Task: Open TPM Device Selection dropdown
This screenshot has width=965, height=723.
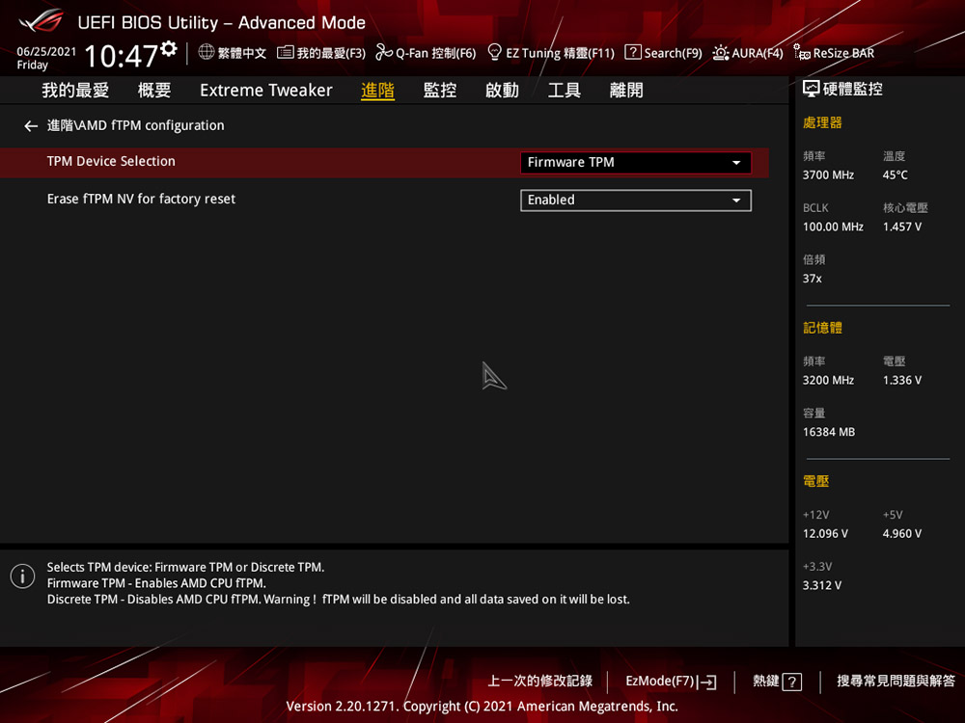Action: tap(636, 162)
